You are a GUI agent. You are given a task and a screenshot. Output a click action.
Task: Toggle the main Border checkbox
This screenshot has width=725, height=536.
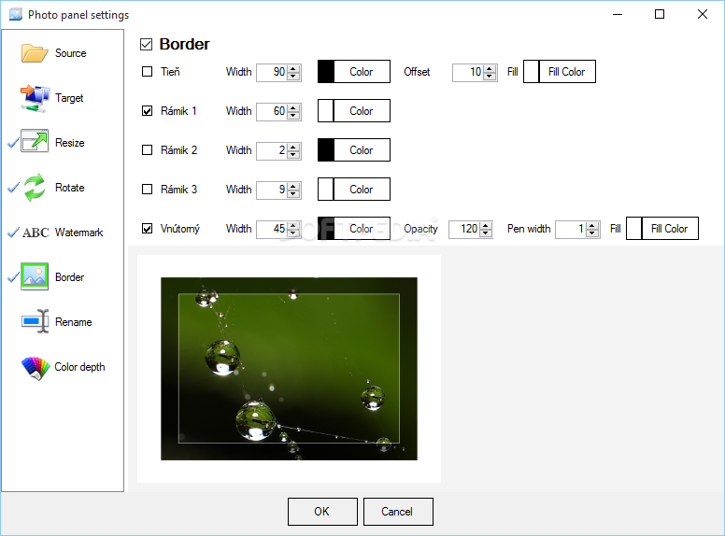tap(146, 45)
